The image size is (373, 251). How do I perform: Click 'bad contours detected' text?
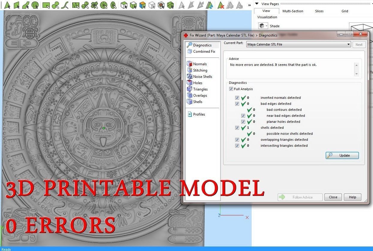(x=284, y=110)
